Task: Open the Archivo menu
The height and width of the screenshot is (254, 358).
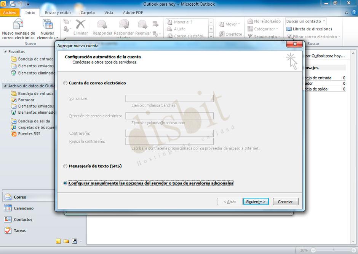Action: 10,12
